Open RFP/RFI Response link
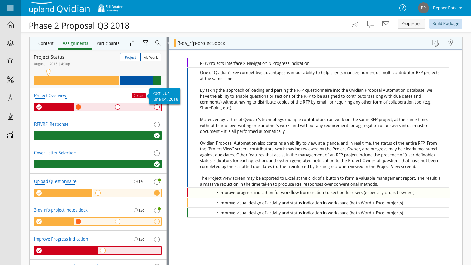The width and height of the screenshot is (471, 265). pyautogui.click(x=51, y=124)
